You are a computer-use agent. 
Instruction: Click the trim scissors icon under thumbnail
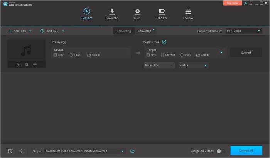click(x=18, y=65)
